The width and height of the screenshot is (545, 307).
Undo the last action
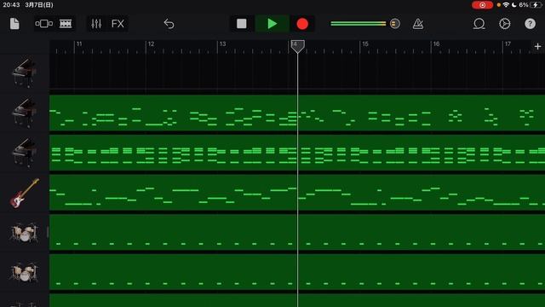[x=169, y=24]
